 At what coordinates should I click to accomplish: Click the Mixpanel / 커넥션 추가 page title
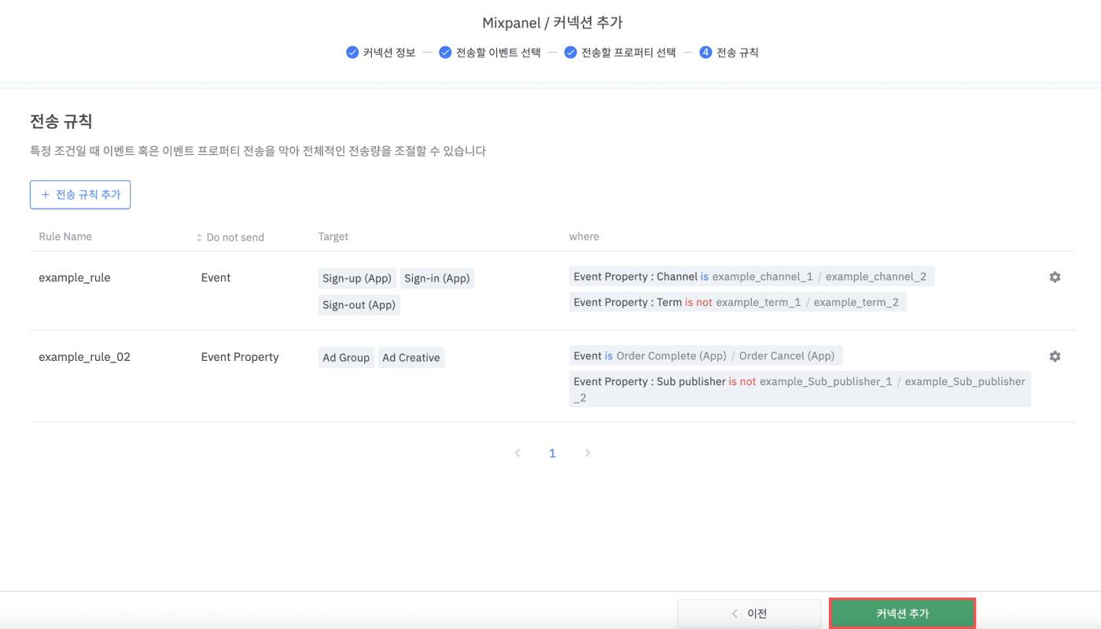tap(552, 23)
